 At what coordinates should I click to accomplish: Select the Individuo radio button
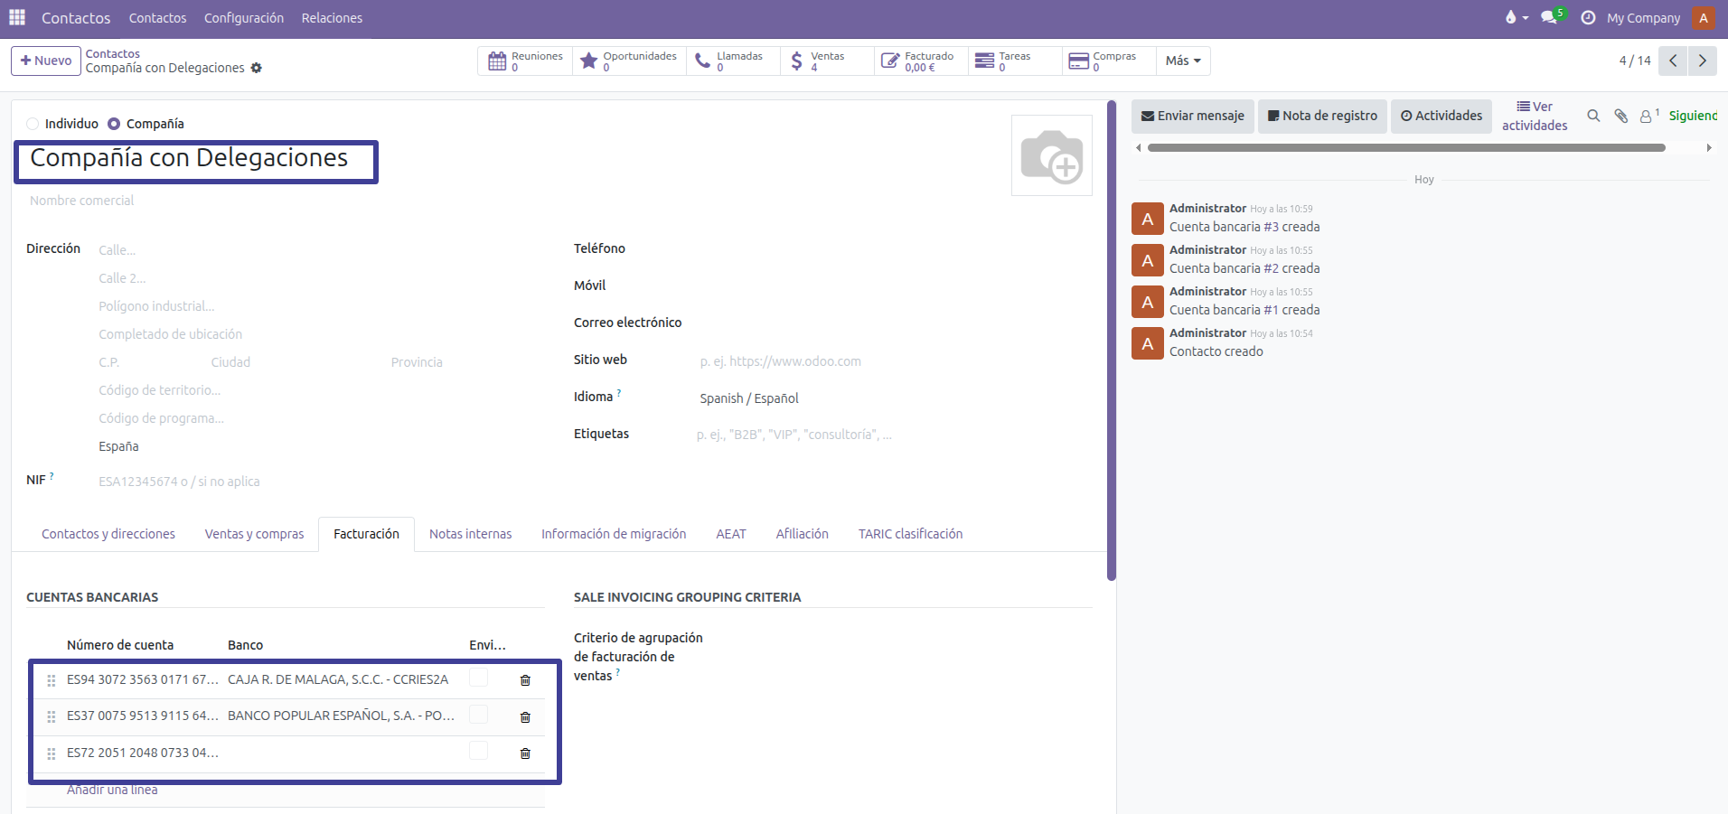[x=33, y=124]
